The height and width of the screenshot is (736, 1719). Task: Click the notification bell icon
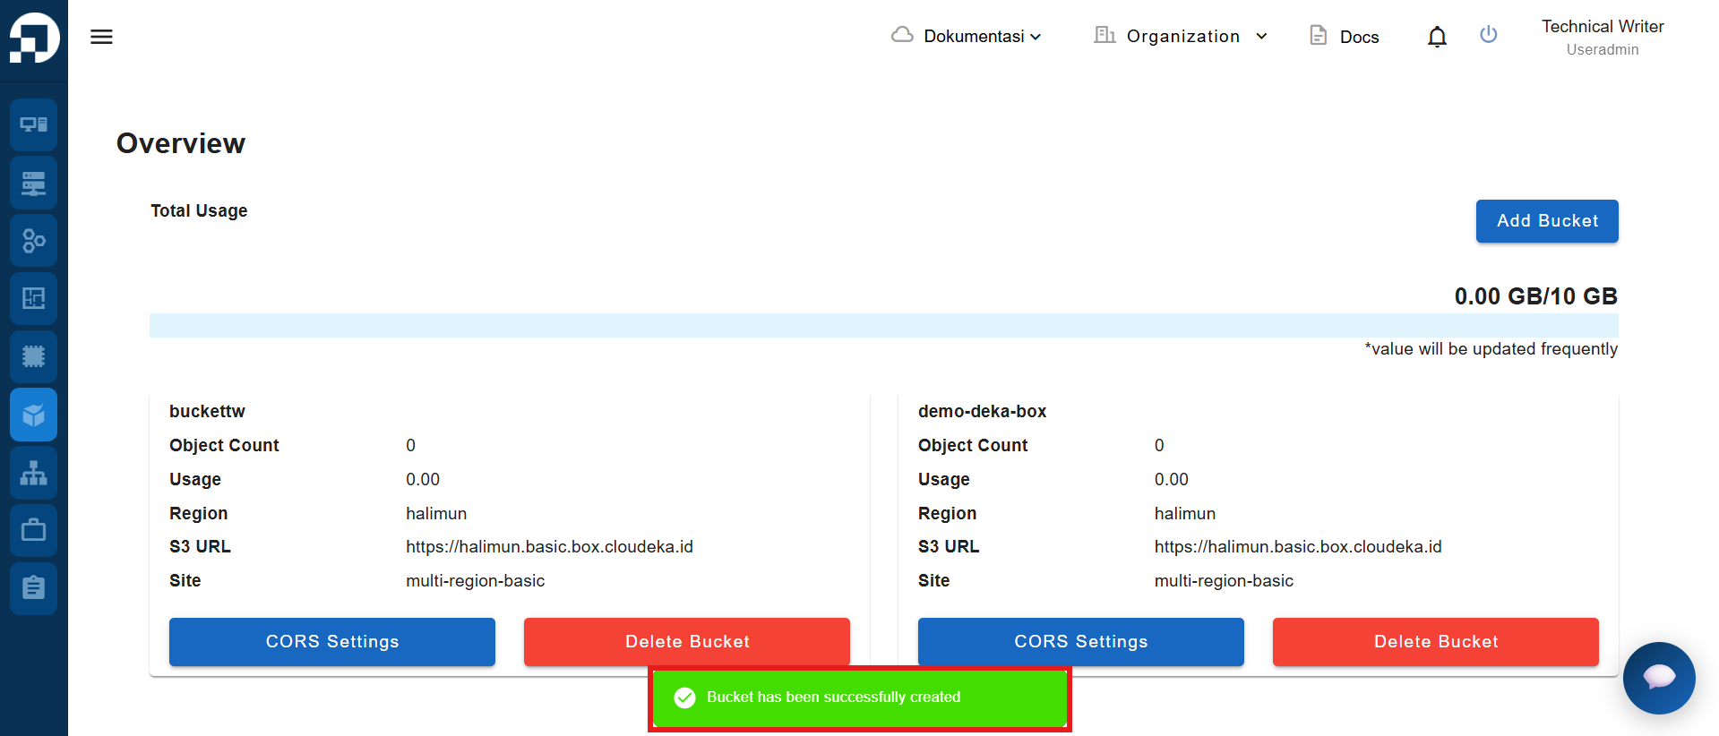[x=1437, y=37]
